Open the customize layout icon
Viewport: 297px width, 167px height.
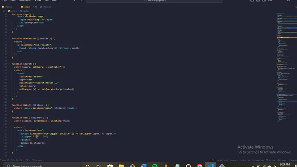coord(270,1)
